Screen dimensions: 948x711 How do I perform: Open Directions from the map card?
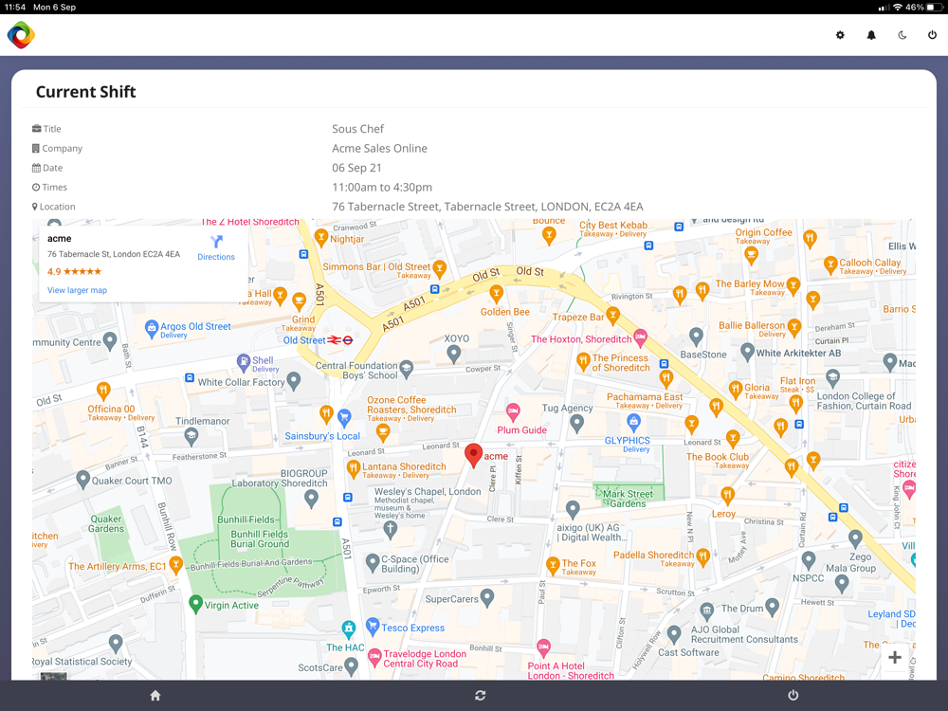(x=216, y=247)
